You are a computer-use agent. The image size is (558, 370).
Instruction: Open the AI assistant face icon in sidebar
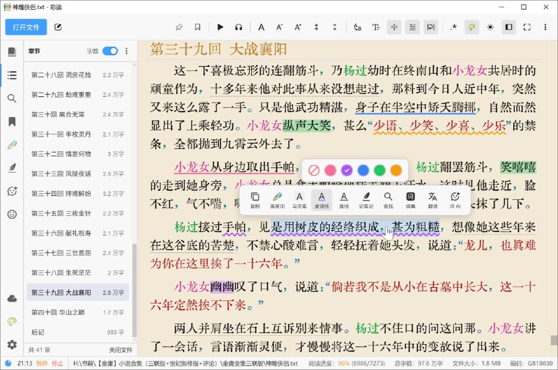point(12,191)
